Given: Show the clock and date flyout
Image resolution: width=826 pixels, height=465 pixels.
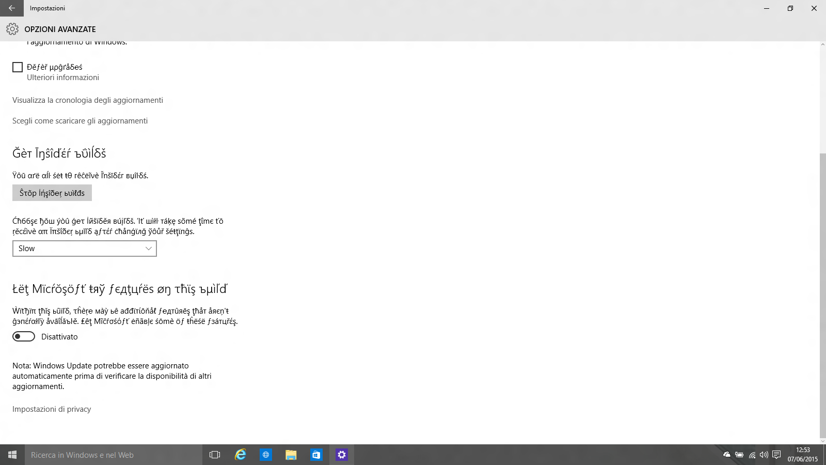Looking at the screenshot, I should click(803, 455).
